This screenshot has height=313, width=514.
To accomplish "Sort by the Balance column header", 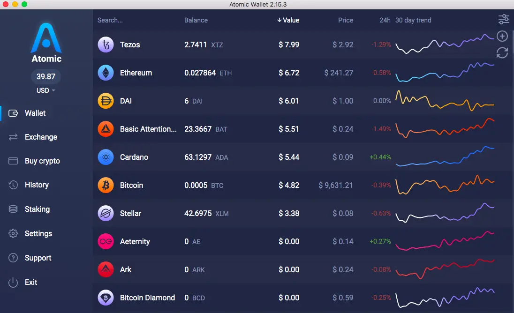I will [196, 20].
